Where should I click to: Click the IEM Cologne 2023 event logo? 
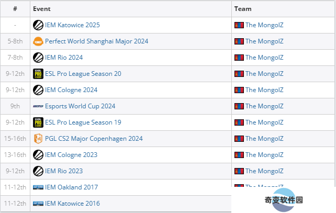[38, 155]
